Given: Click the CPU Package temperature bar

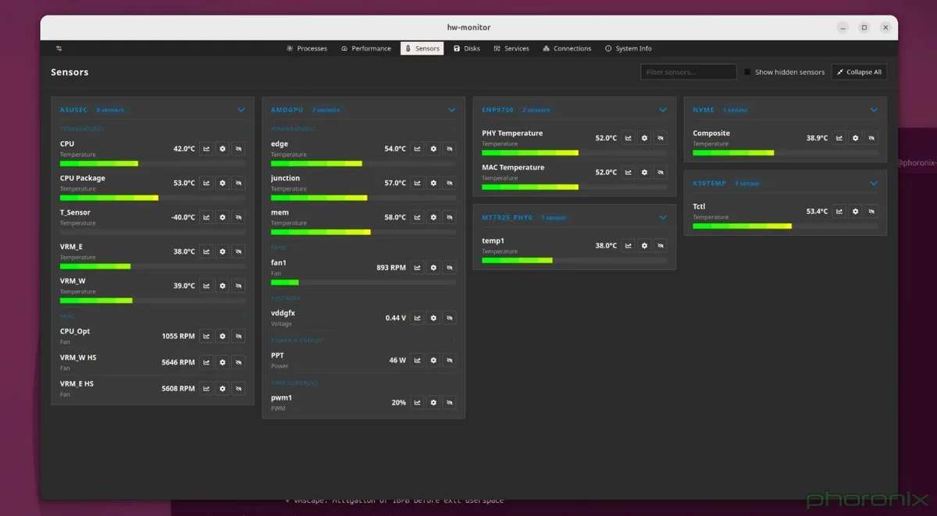Looking at the screenshot, I should (x=152, y=198).
